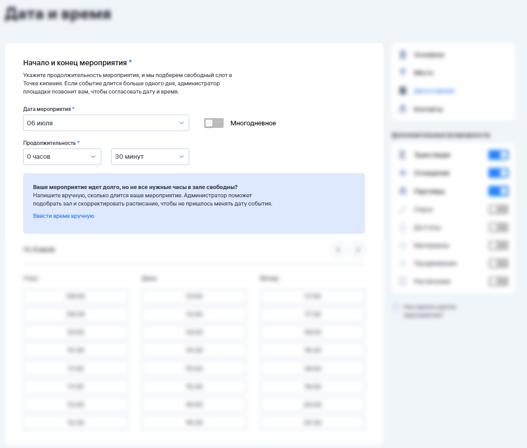Go to previous day with left arrow

pyautogui.click(x=338, y=250)
